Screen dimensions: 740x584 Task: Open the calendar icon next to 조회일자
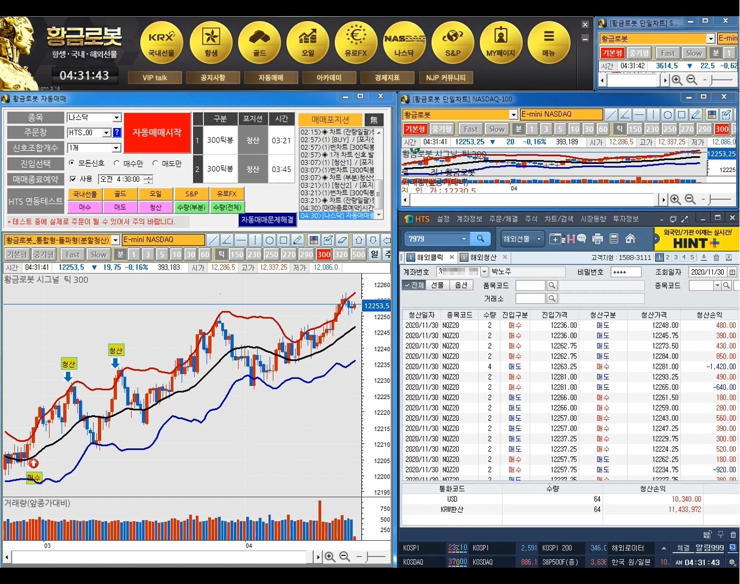click(x=732, y=272)
